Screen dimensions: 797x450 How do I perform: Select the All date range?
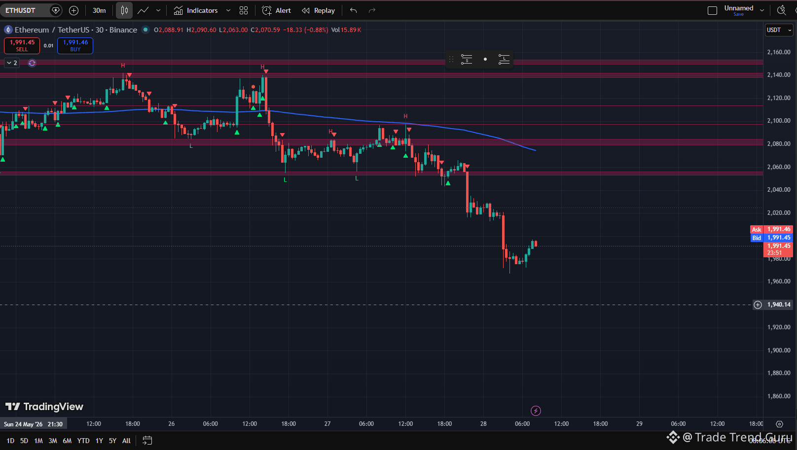pos(126,441)
